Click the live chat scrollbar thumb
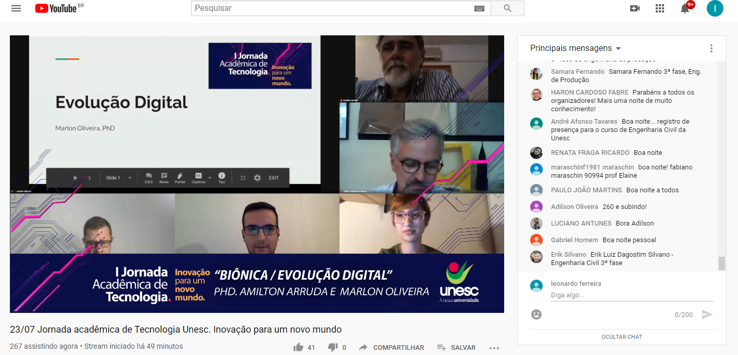The image size is (738, 355). click(x=721, y=264)
